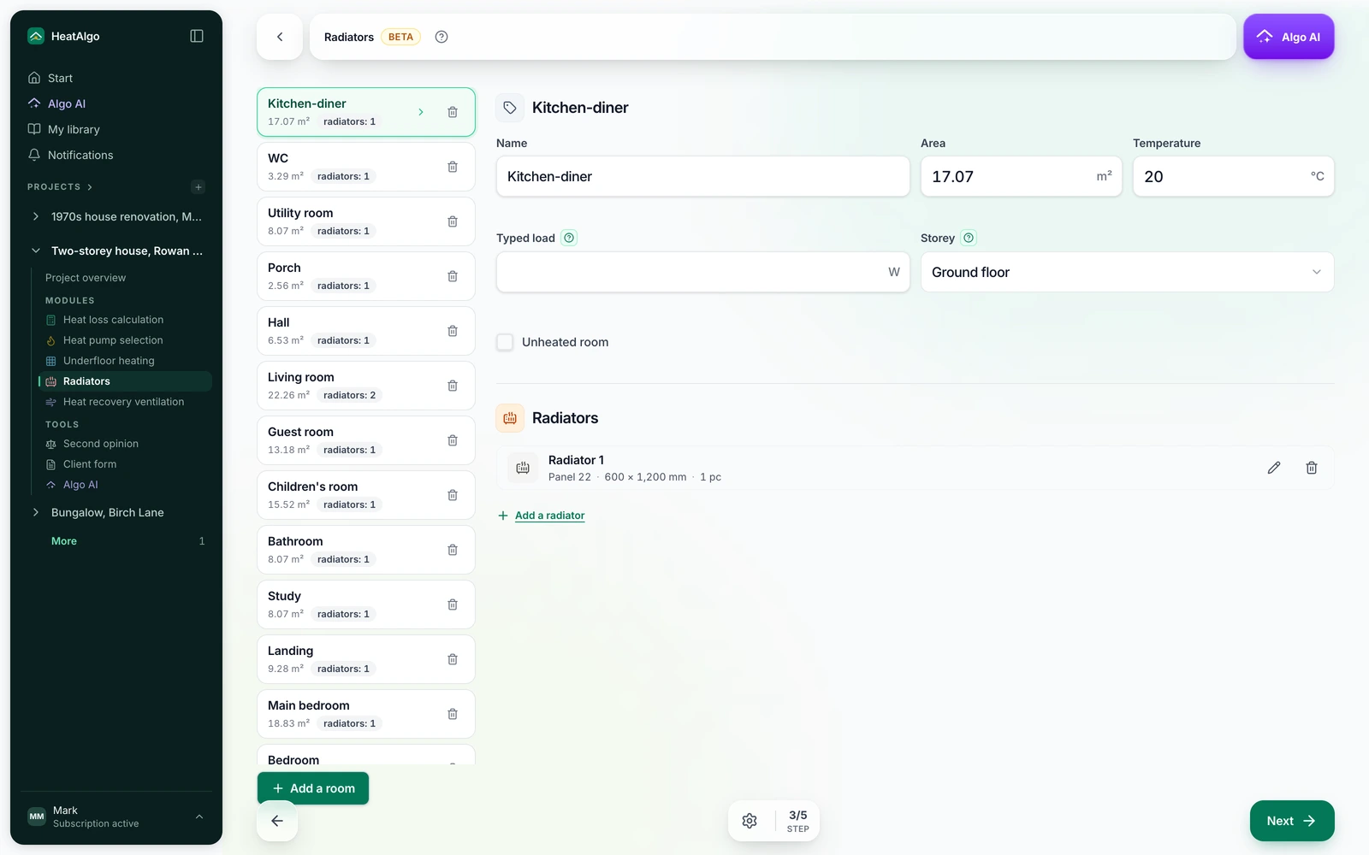Delete the WC room
The image size is (1369, 855).
(453, 167)
